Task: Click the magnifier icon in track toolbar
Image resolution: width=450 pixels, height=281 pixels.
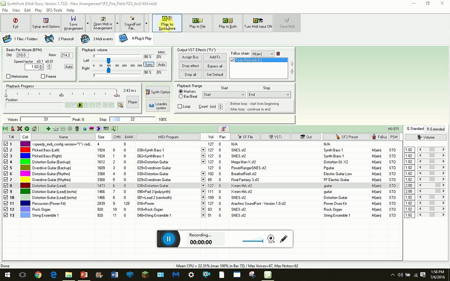Action: 113,129
